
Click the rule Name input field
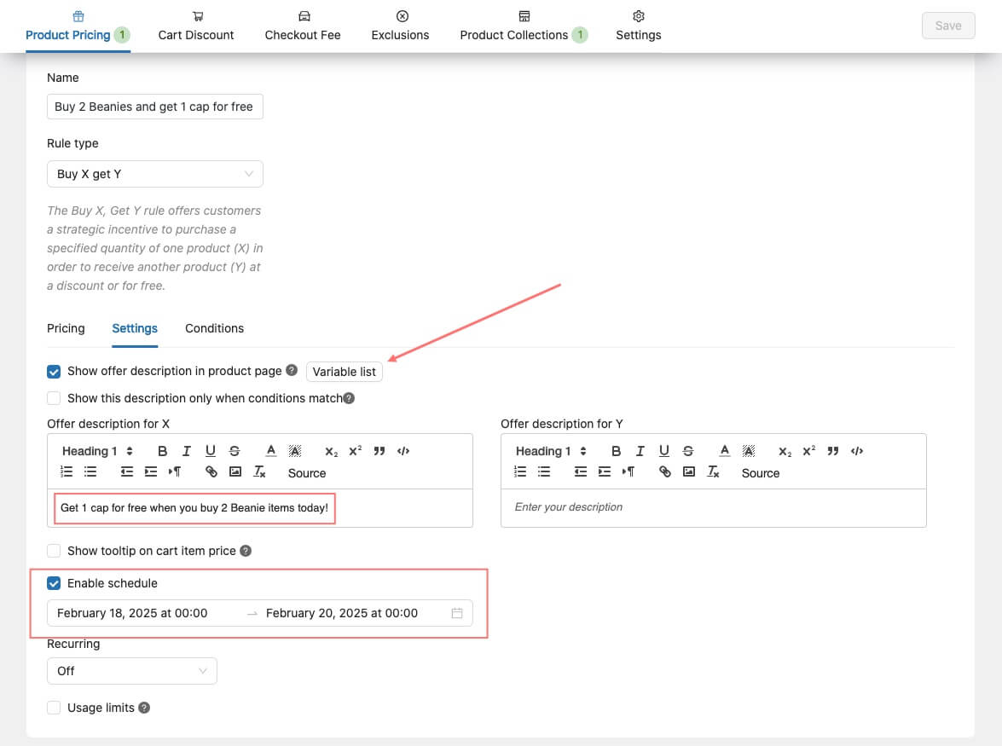154,107
